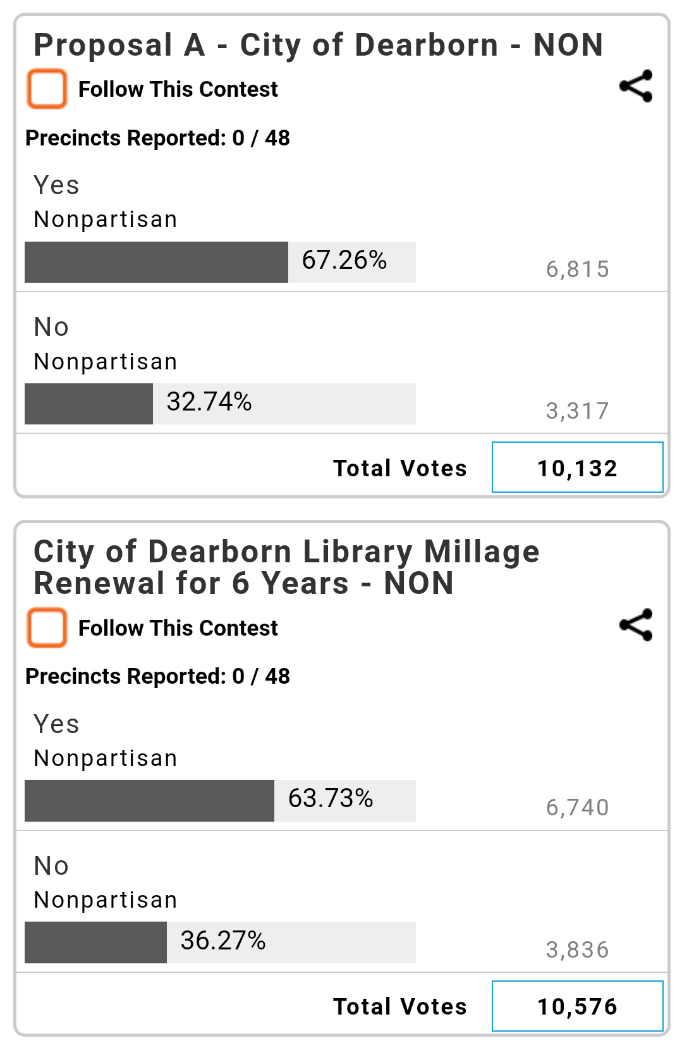682x1050 pixels.
Task: Click the 3,836 No vote count
Action: click(577, 950)
